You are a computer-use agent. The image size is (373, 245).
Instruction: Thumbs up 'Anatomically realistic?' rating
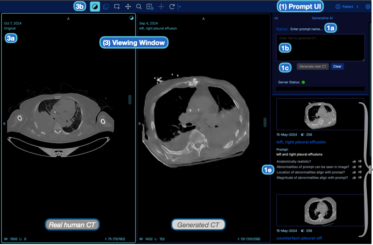(x=354, y=161)
